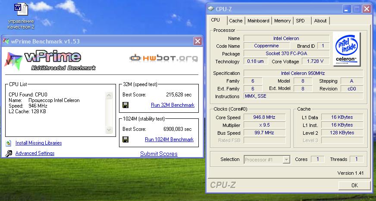
Task: Click the '1.728 V' core voltage value
Action: (x=315, y=61)
